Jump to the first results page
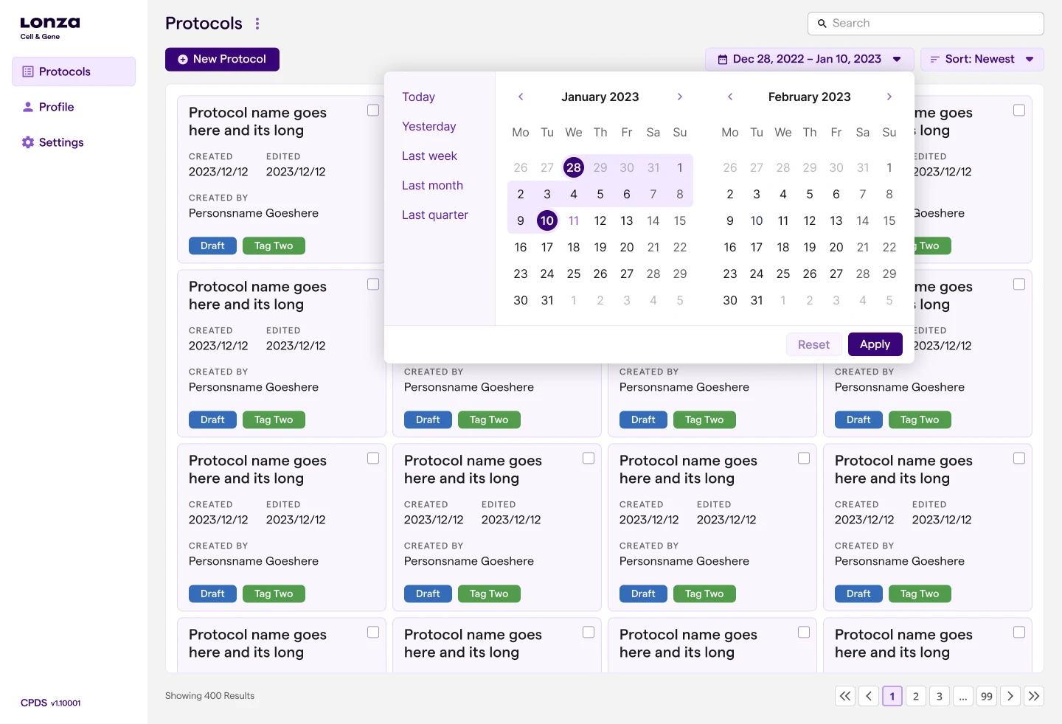The height and width of the screenshot is (724, 1062). 845,696
